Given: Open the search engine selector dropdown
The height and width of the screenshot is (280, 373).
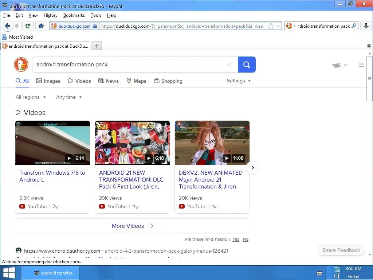Looking at the screenshot, I should (x=291, y=26).
